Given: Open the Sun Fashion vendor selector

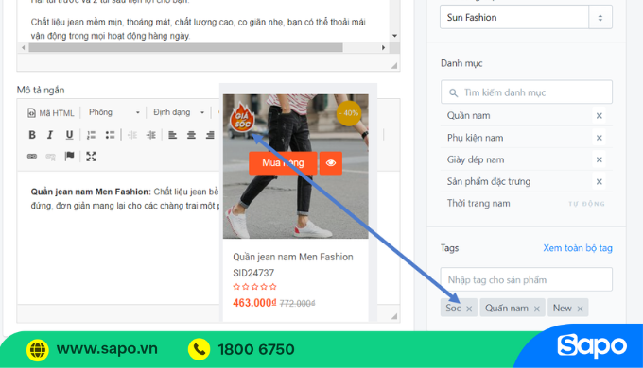Looking at the screenshot, I should click(x=526, y=17).
